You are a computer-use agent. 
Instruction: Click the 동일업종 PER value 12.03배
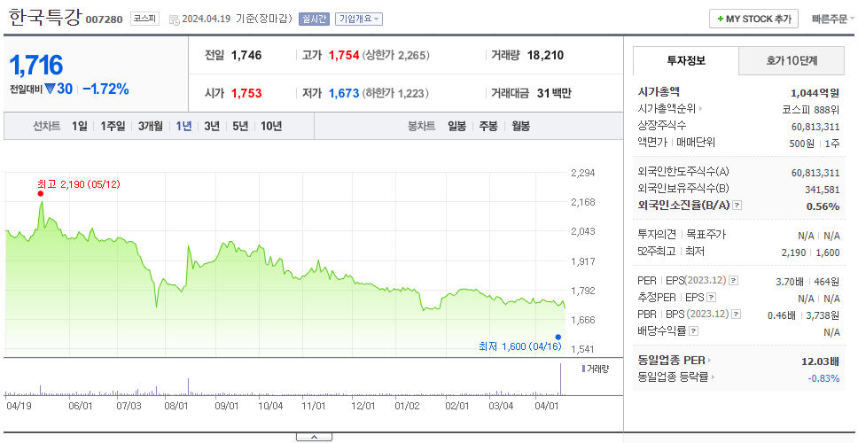[x=820, y=361]
